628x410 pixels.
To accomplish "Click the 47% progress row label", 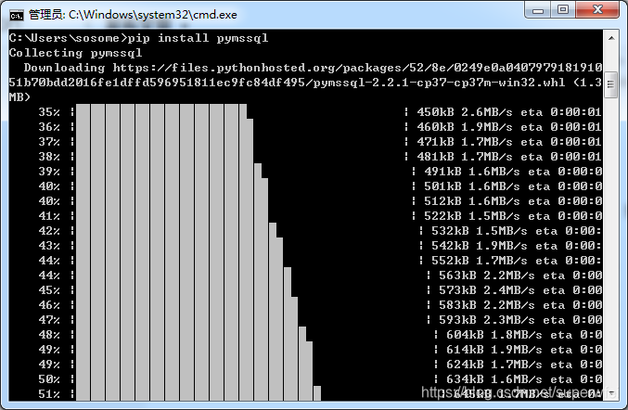I will click(x=49, y=319).
